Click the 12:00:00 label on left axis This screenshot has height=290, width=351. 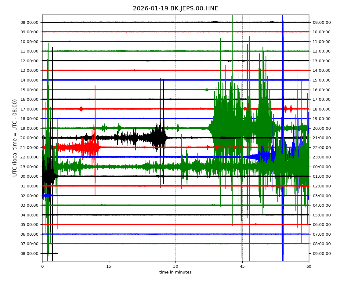30,61
